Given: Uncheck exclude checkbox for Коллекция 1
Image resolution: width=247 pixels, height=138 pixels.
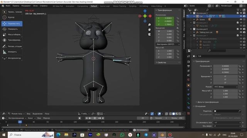Looking at the screenshot, I should coord(238,13).
